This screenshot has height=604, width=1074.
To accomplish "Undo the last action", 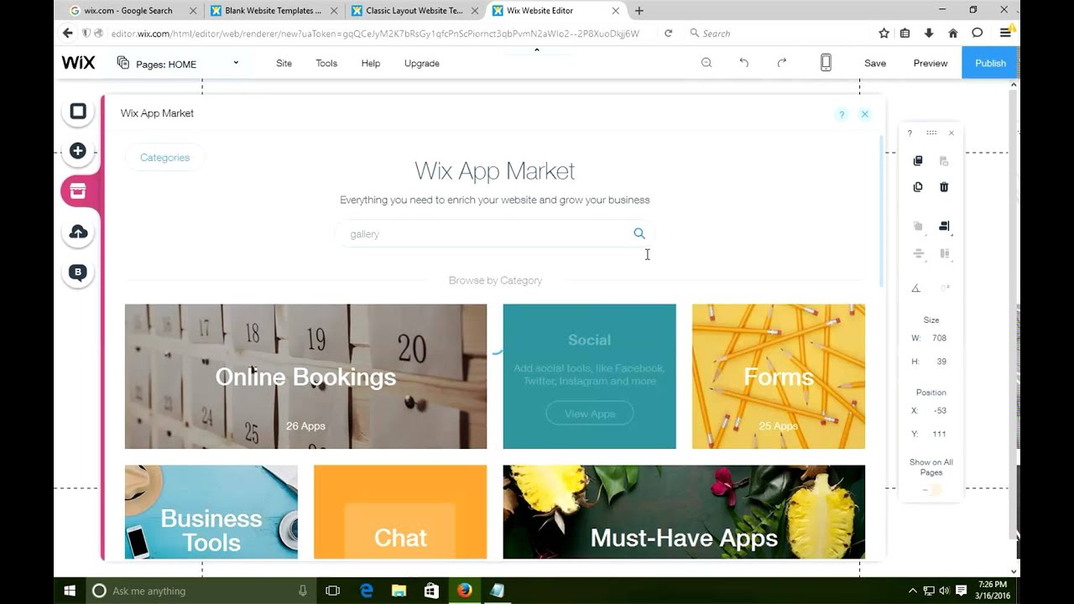I will 744,63.
